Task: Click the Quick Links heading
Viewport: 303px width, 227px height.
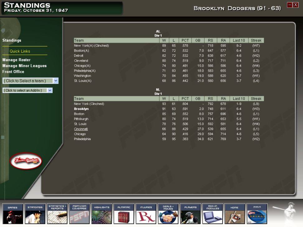Action: [20, 51]
